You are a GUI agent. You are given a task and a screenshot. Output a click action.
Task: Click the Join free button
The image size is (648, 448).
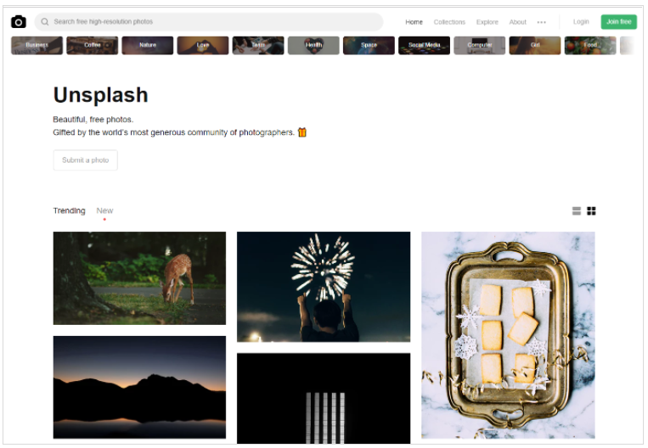tap(618, 21)
